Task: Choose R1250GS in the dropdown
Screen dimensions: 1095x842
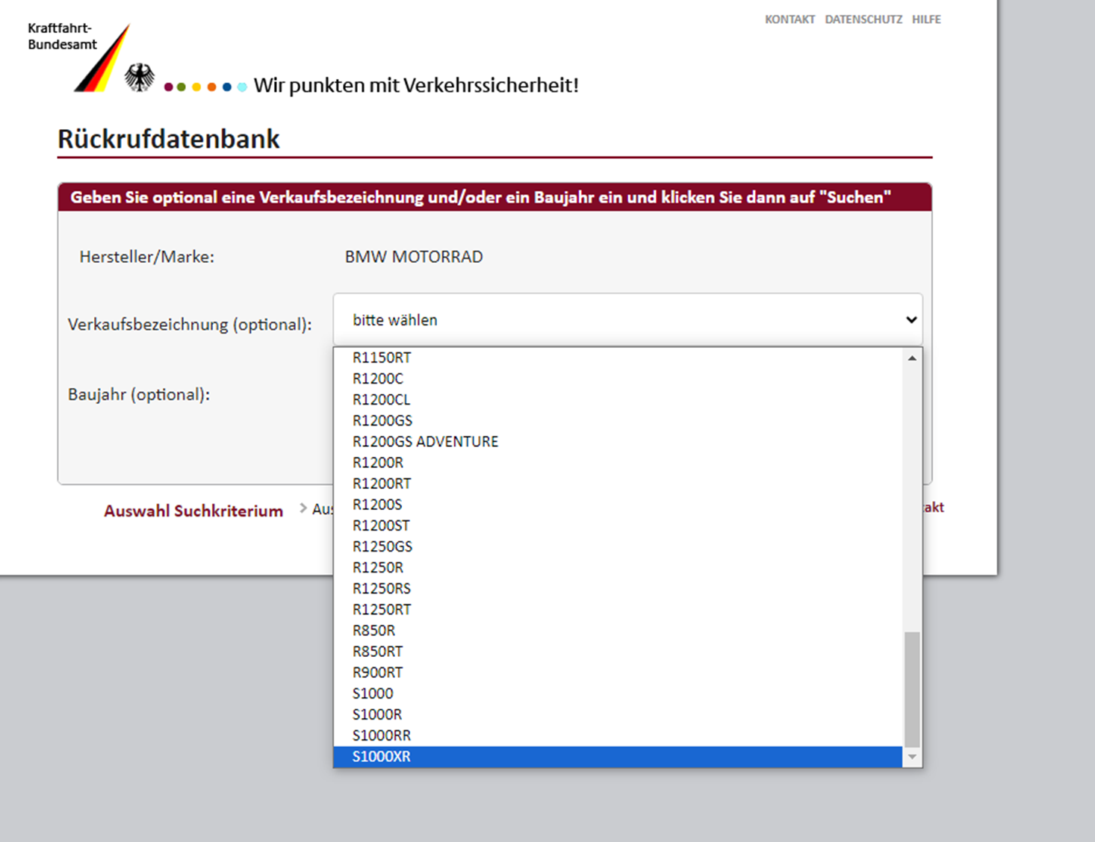Action: tap(618, 546)
